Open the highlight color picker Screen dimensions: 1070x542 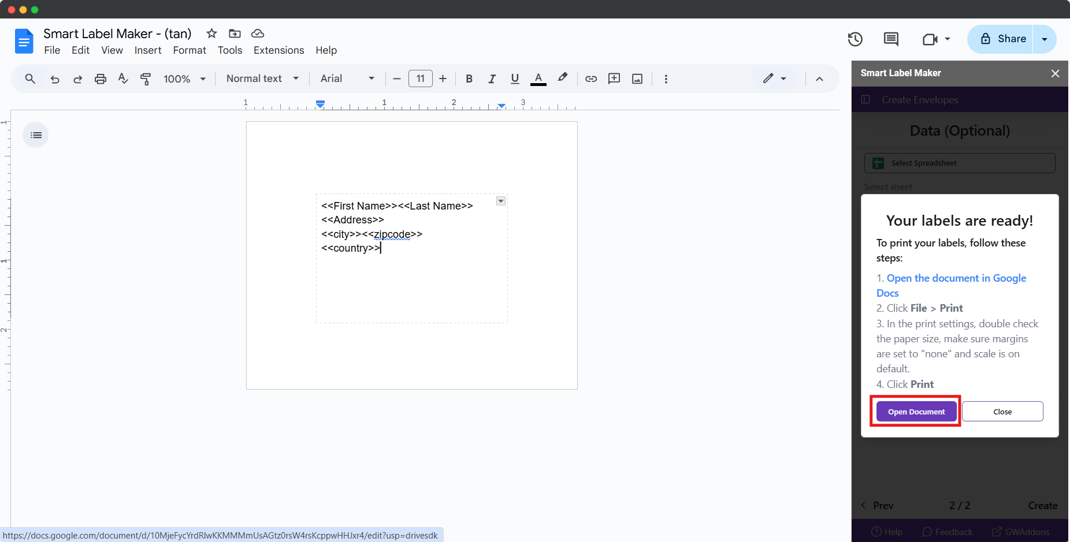(x=562, y=78)
